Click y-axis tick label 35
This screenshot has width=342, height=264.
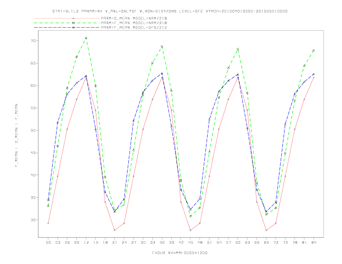33,197
